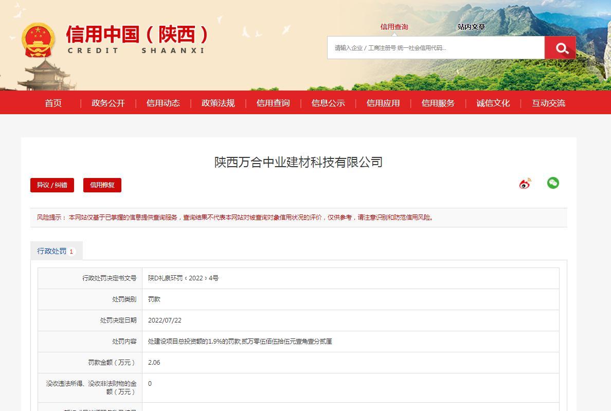
Task: Open 政策法规 navigation item
Action: [x=218, y=103]
